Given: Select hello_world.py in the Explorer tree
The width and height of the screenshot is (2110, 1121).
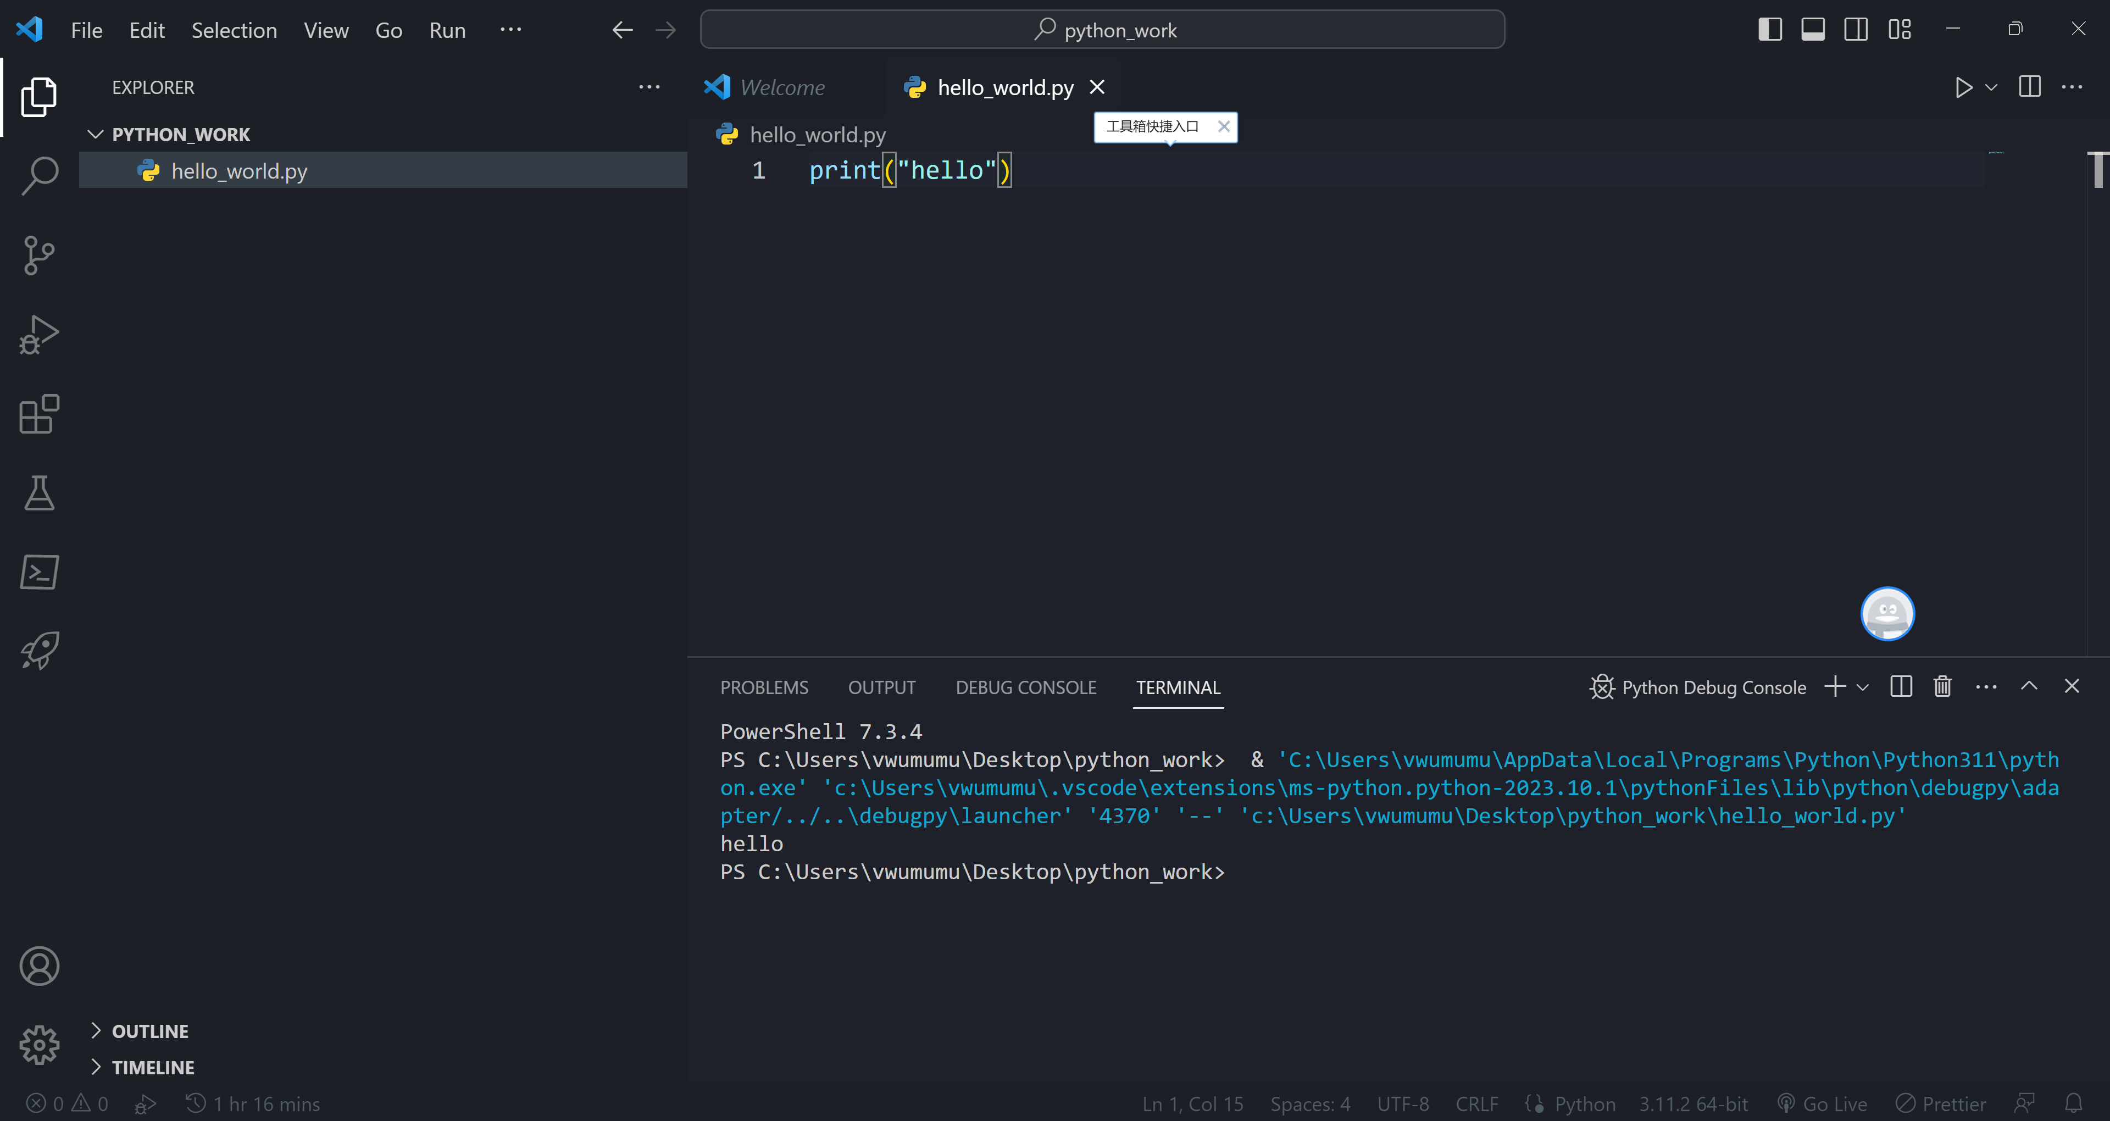Looking at the screenshot, I should (239, 170).
